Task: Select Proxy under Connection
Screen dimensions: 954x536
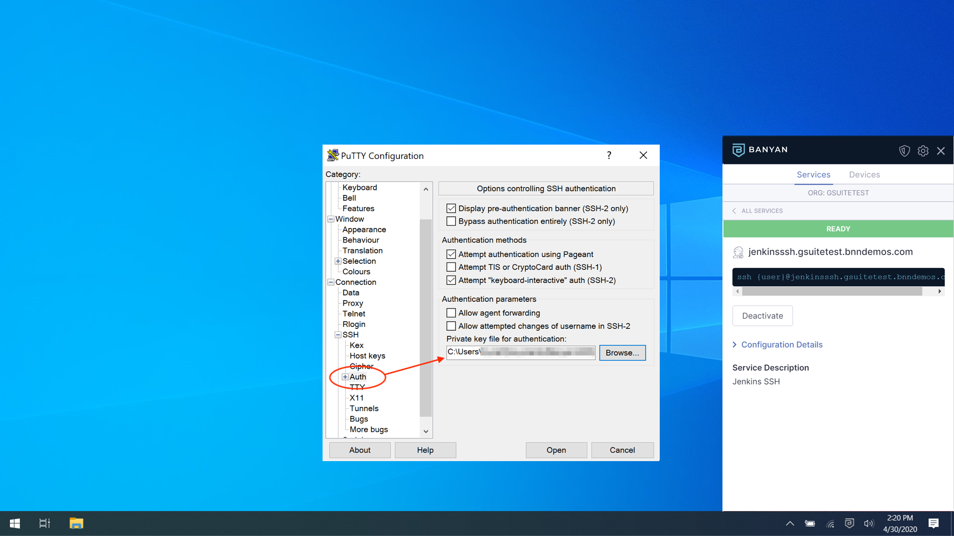Action: 352,303
